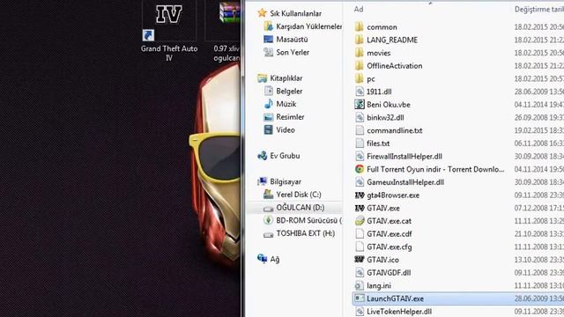Image resolution: width=564 pixels, height=317 pixels.
Task: Click the 'Grand Theft Auto IV' desktop label
Action: (x=169, y=53)
